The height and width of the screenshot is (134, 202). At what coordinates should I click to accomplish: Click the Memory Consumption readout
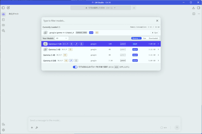point(145,27)
